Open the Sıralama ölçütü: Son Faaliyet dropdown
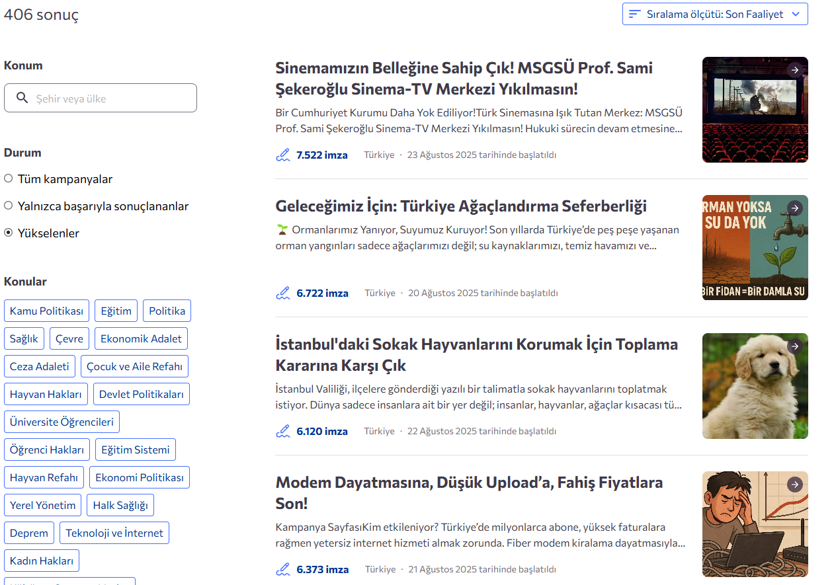The width and height of the screenshot is (836, 585). coord(715,14)
